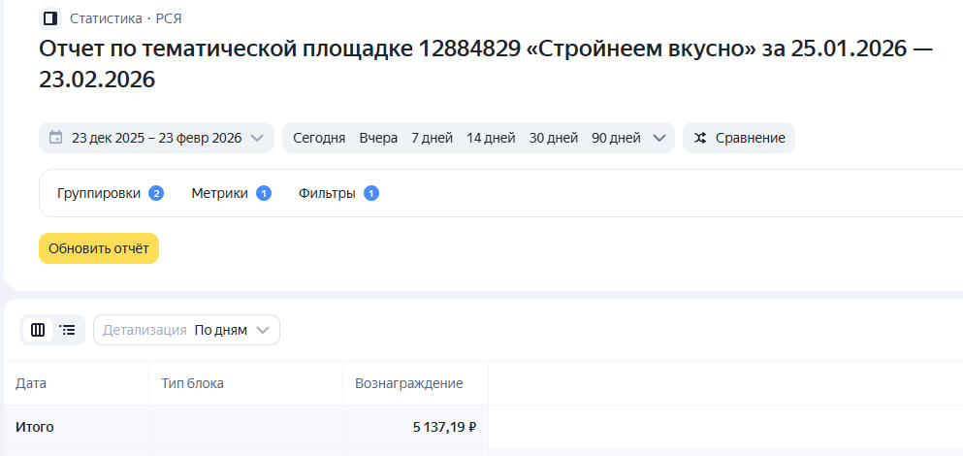Pick the 90 дней period preset
Screen dimensions: 963x456
click(x=616, y=138)
